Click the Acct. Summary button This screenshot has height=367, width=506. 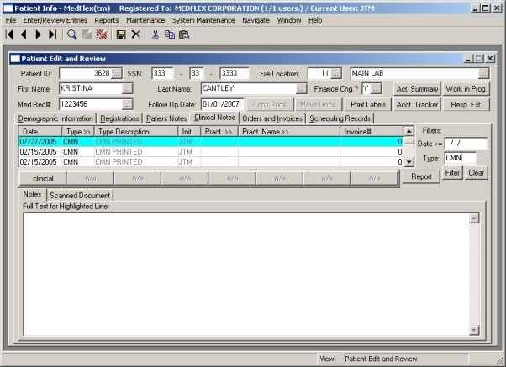coord(416,89)
